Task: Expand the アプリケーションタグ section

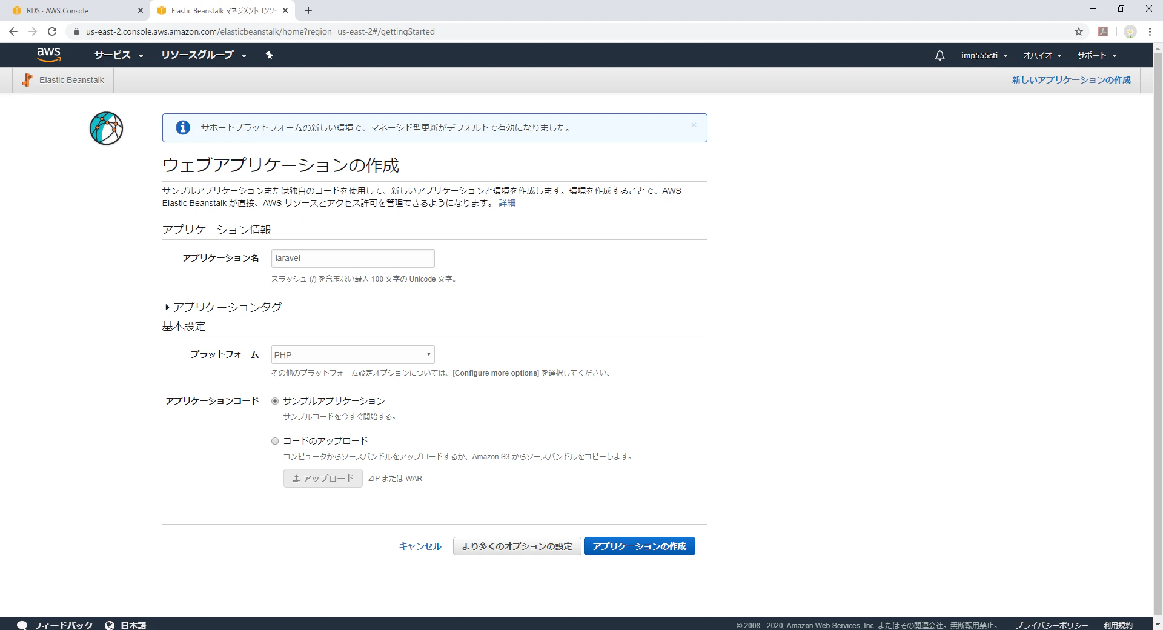Action: pyautogui.click(x=224, y=307)
